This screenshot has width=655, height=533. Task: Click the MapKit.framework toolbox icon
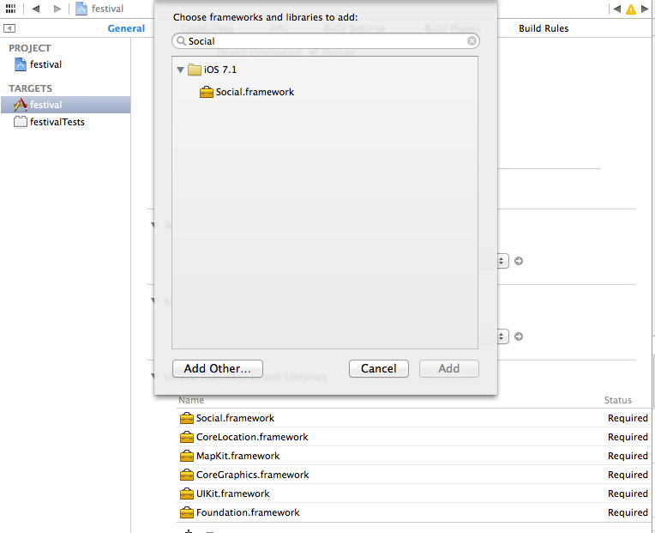click(x=187, y=456)
